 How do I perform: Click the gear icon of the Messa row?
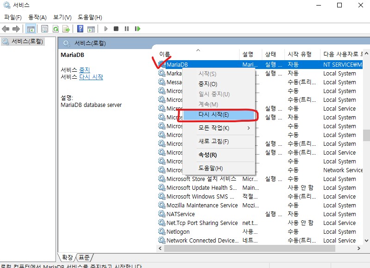(x=161, y=82)
